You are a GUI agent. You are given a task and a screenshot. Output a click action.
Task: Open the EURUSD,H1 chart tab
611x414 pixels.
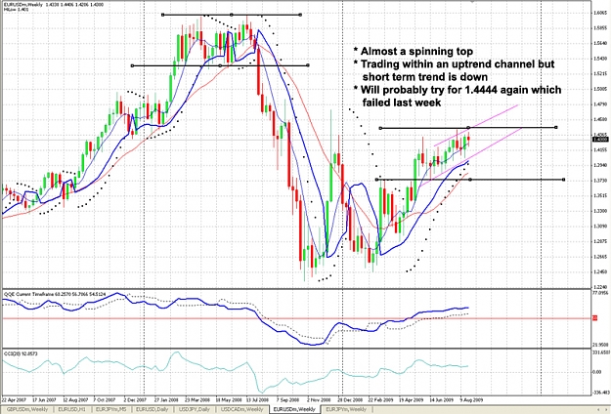click(72, 410)
